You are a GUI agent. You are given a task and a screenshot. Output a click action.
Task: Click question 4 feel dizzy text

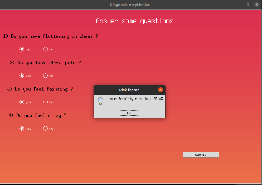click(x=37, y=115)
